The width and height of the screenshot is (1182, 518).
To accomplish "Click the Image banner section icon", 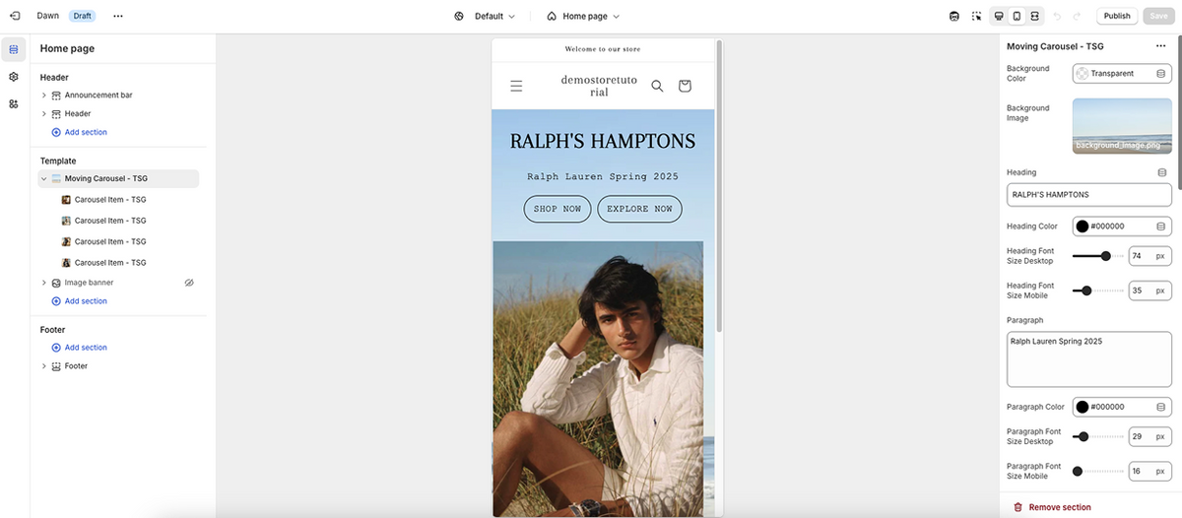I will [56, 283].
